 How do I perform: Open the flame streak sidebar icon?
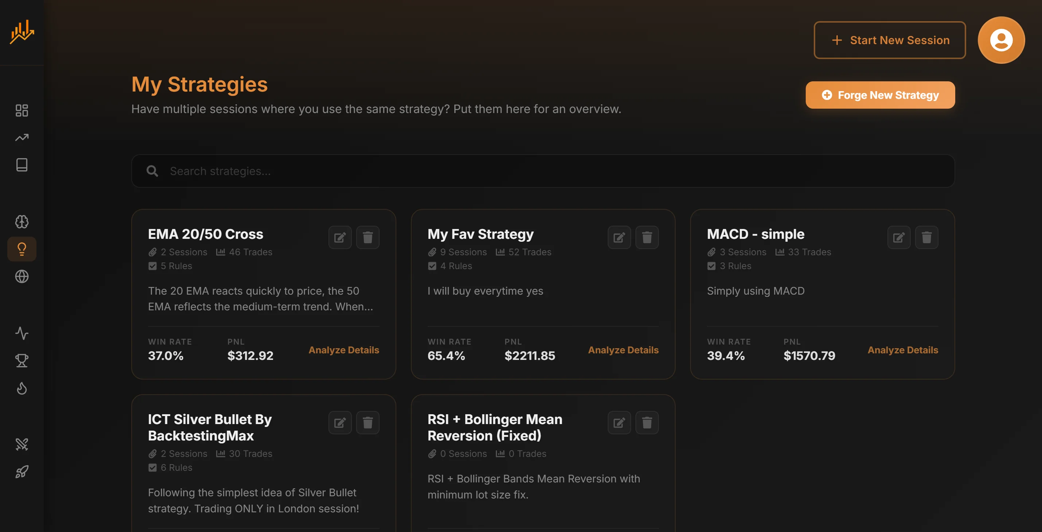[22, 388]
